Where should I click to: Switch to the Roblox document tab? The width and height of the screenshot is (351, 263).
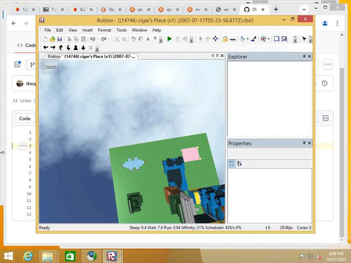click(54, 57)
